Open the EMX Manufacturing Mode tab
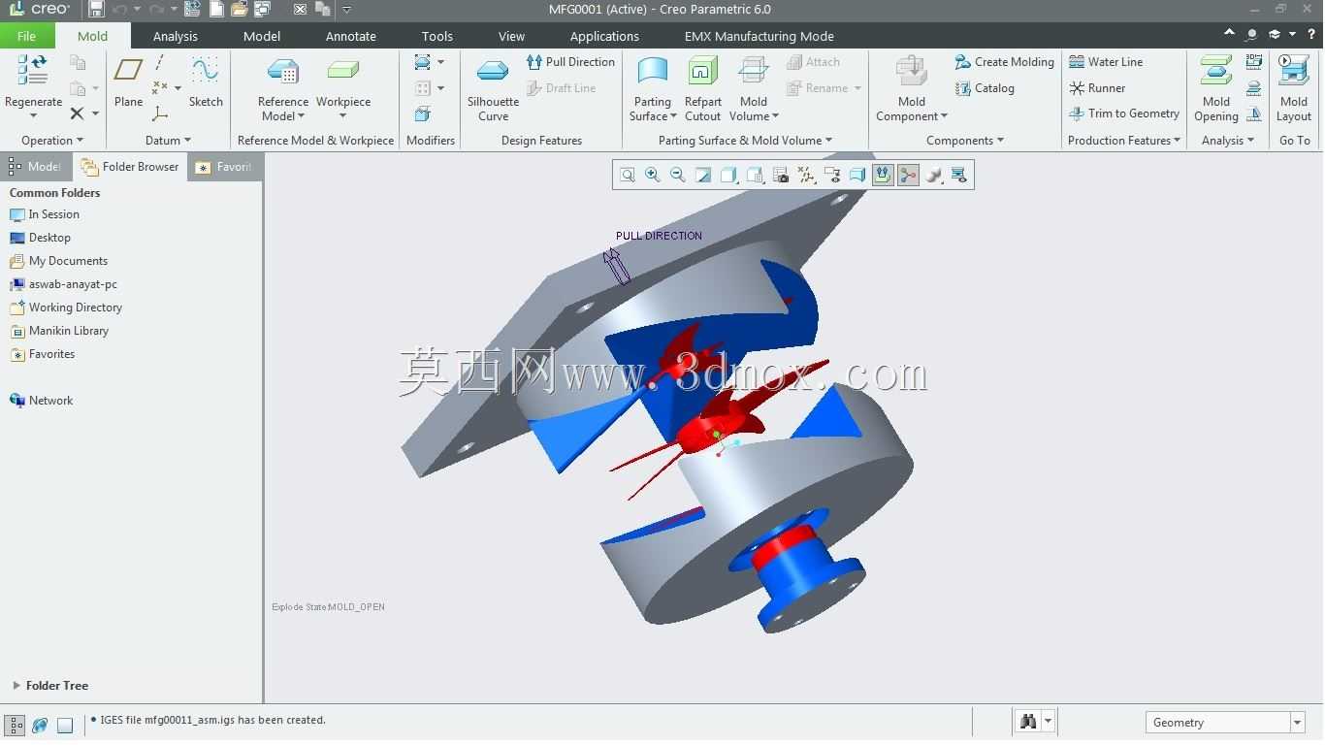Viewport: 1325px width, 745px height. coord(759,36)
